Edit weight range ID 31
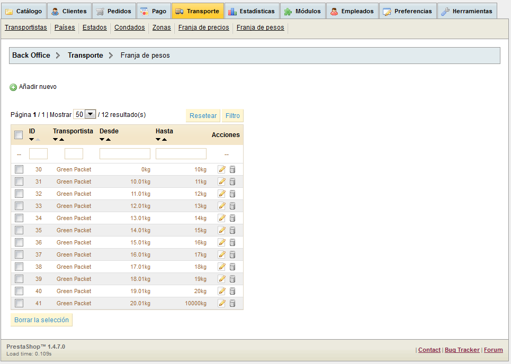 221,181
